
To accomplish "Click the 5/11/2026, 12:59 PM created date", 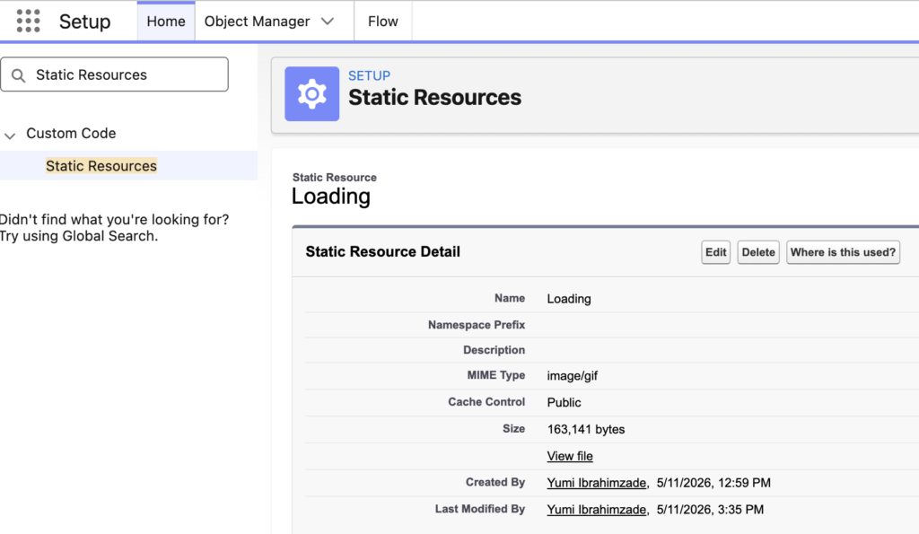I will [x=713, y=483].
